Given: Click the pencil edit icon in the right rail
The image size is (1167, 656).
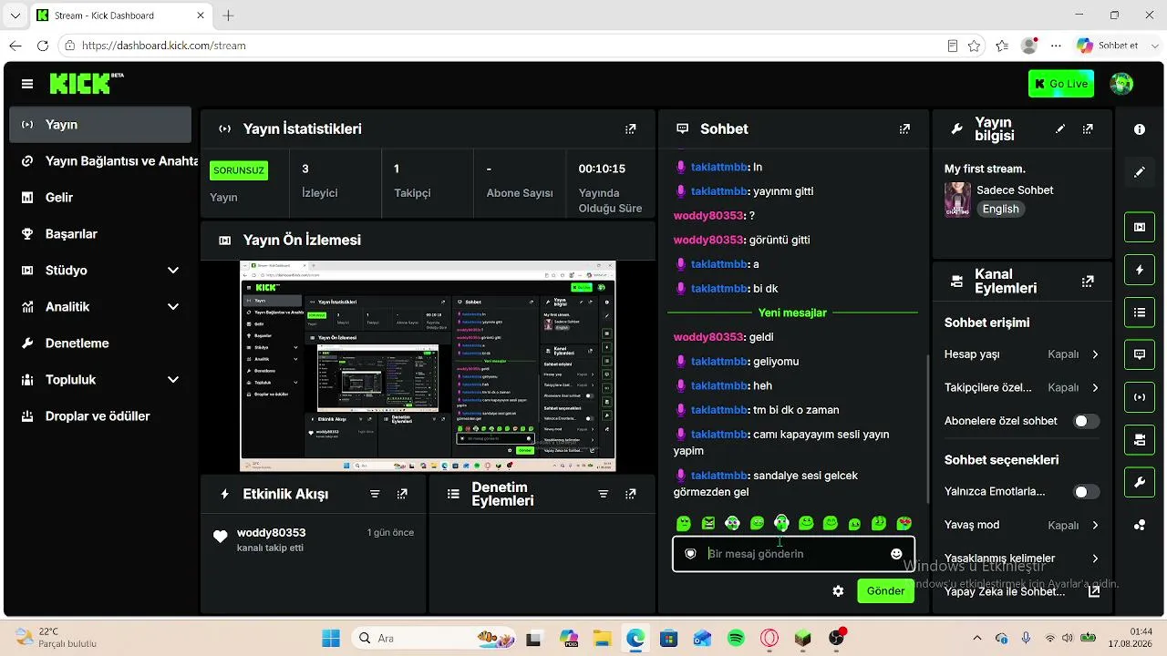Looking at the screenshot, I should pos(1140,172).
